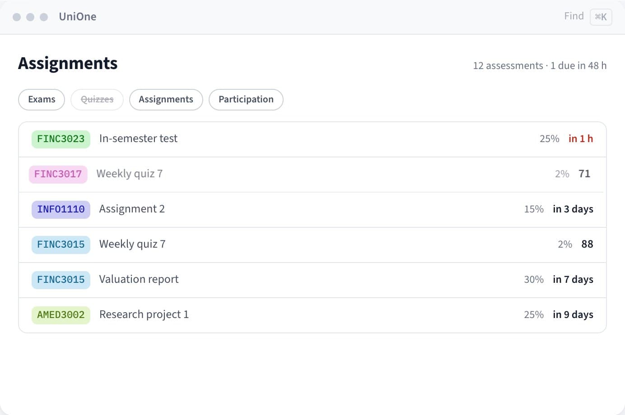Screen dimensions: 625x415
Task: Click the score 71 for FINC3017
Action: pos(584,174)
